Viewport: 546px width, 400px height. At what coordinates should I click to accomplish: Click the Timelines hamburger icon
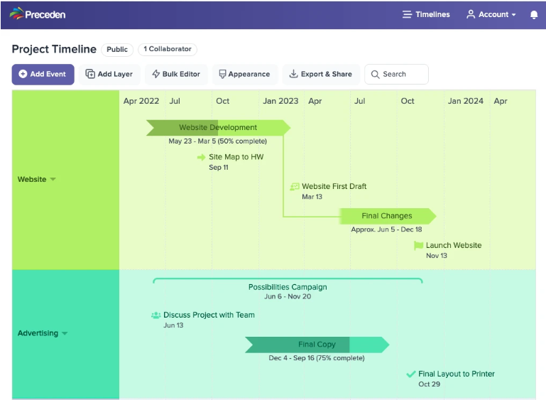coord(407,14)
